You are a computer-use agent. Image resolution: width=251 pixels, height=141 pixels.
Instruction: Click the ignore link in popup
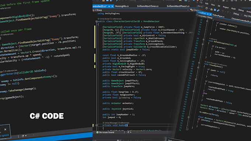pyautogui.click(x=5, y=135)
